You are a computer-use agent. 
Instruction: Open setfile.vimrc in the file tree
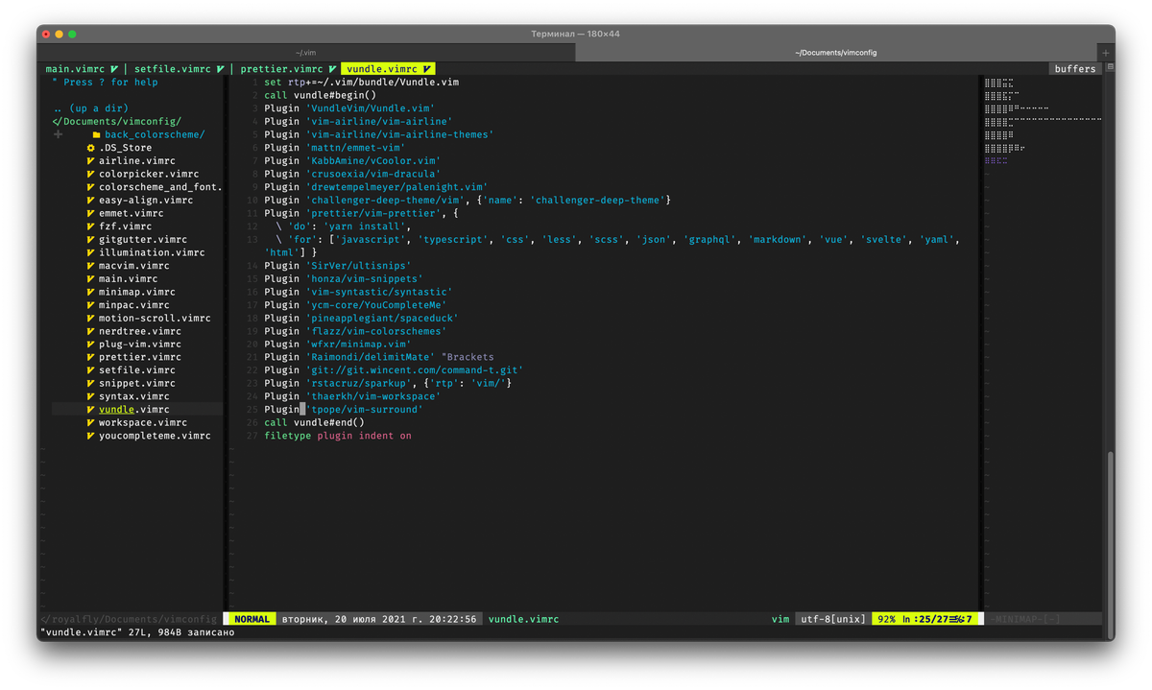click(x=136, y=370)
